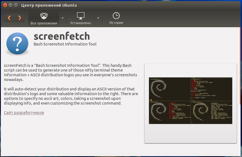This screenshot has width=242, height=157.
Task: Minimize the Центр приложений Ubuntu window
Action: point(10,5)
